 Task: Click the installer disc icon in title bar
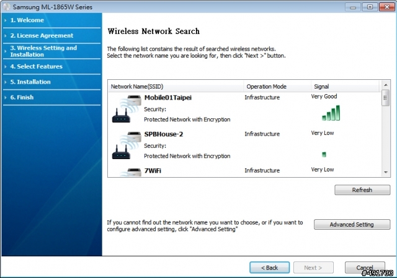6,7
